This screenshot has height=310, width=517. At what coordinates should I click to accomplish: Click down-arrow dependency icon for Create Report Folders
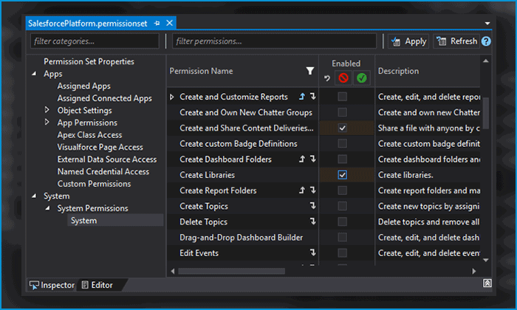point(313,190)
